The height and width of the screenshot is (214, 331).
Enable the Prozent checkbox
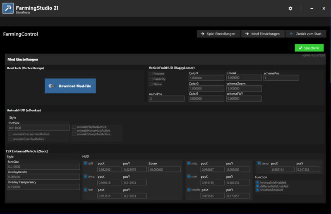click(x=151, y=74)
